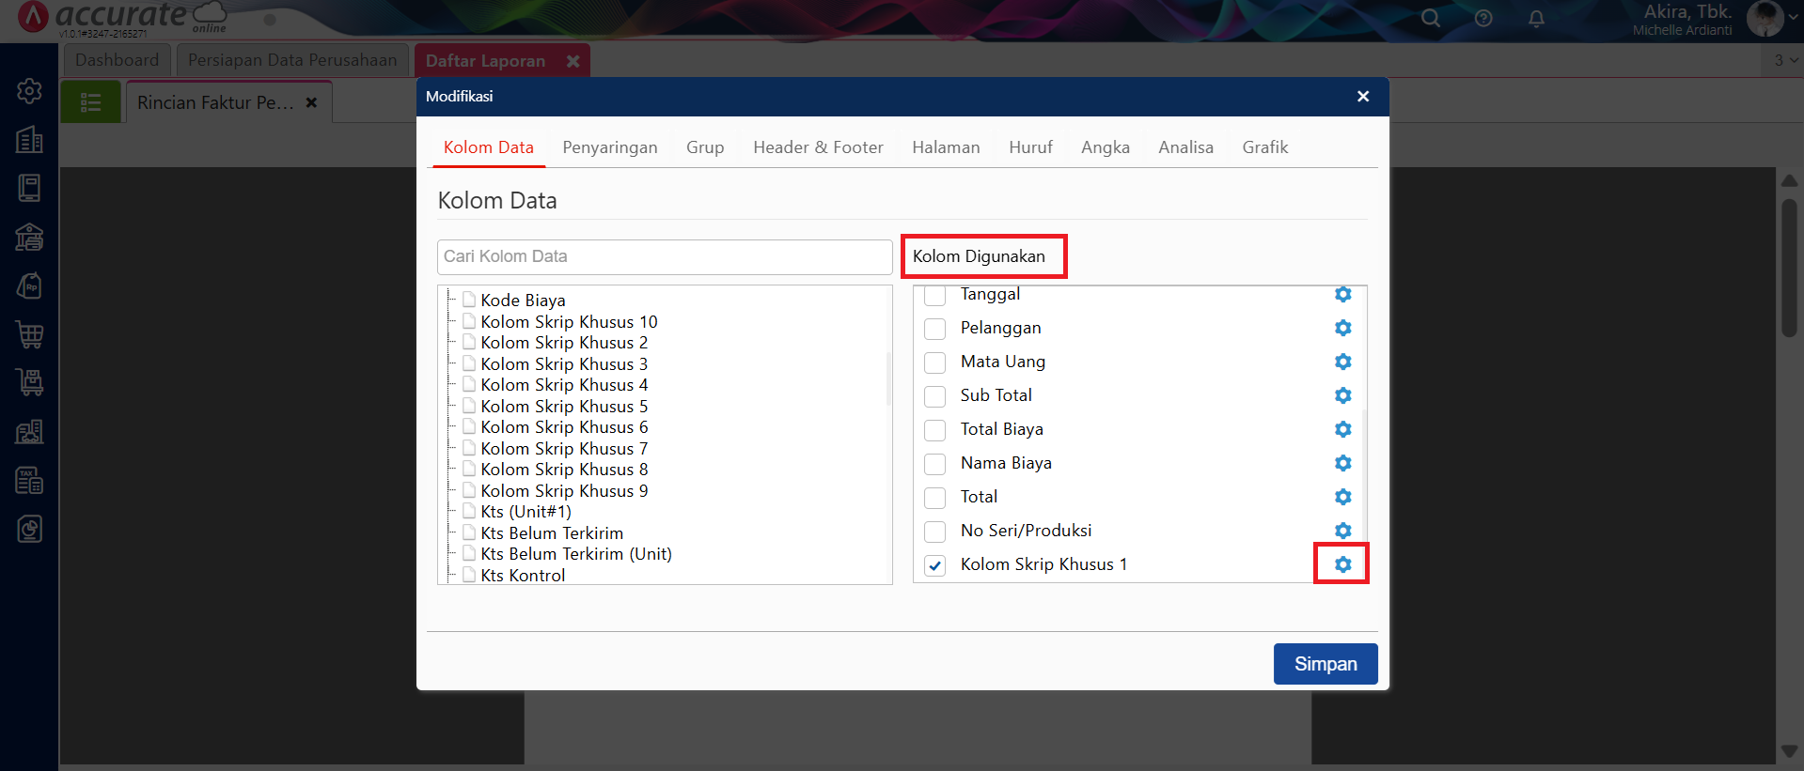Screen dimensions: 1804x771
Task: Uncheck the Kolom Skrip Khusus 1 checkbox
Action: tap(934, 565)
